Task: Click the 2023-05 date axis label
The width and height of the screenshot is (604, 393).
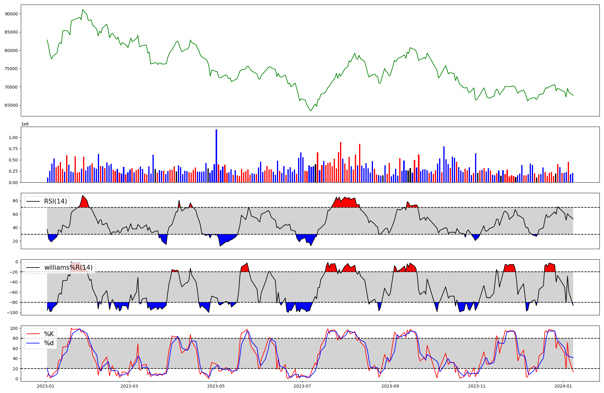Action: click(216, 386)
